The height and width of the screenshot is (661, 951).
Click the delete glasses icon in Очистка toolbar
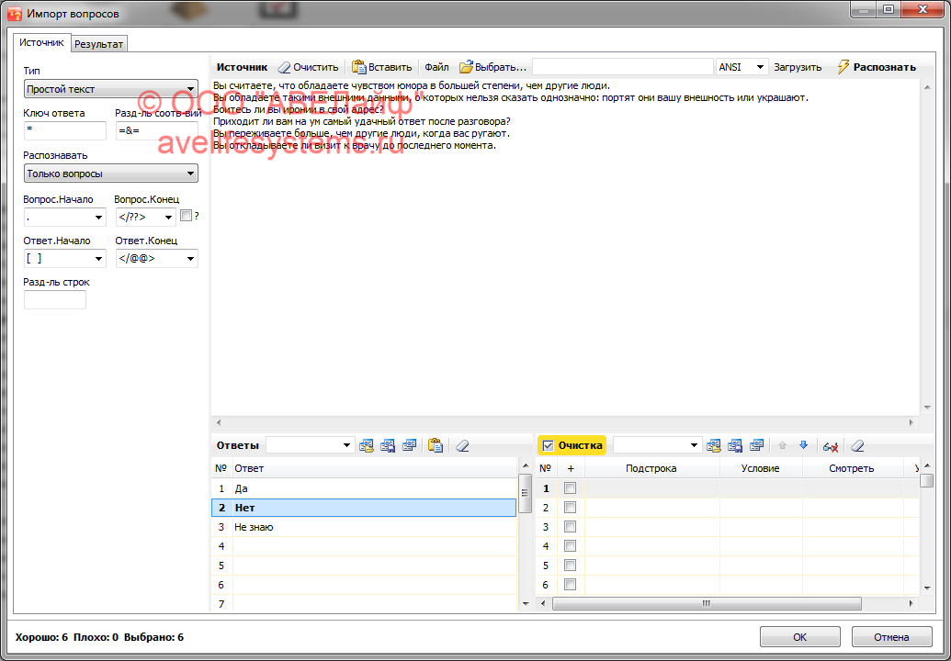coord(831,445)
